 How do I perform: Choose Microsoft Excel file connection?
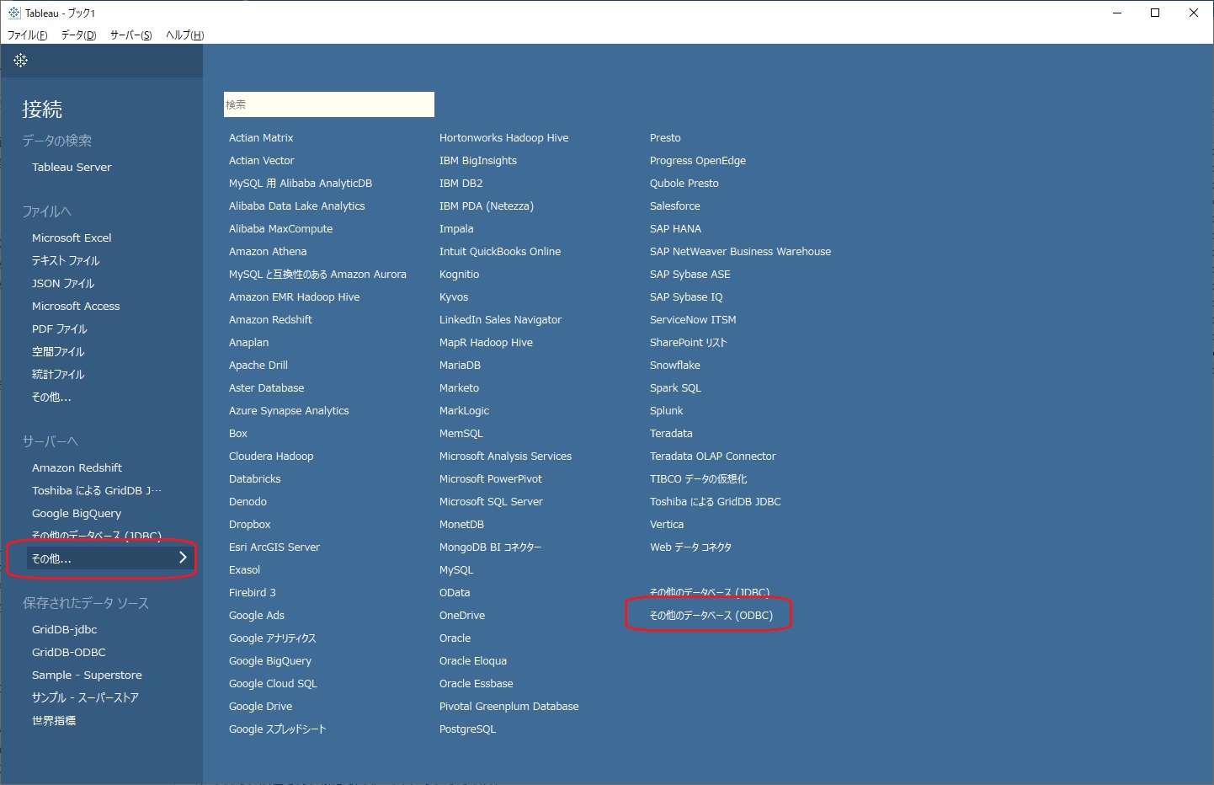click(x=72, y=238)
